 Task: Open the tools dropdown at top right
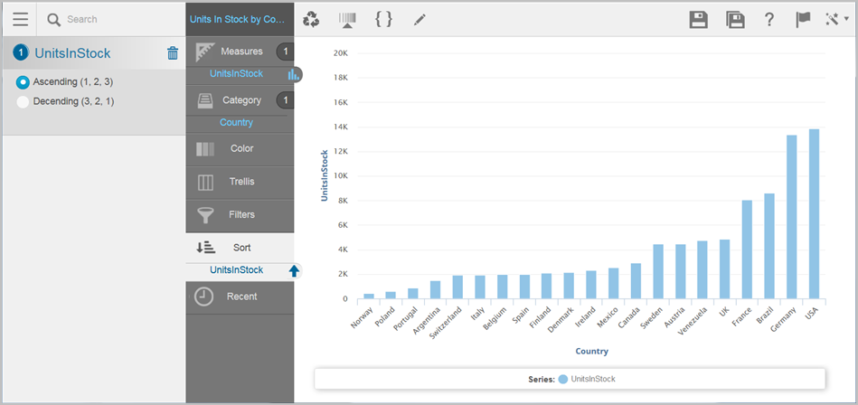point(836,20)
